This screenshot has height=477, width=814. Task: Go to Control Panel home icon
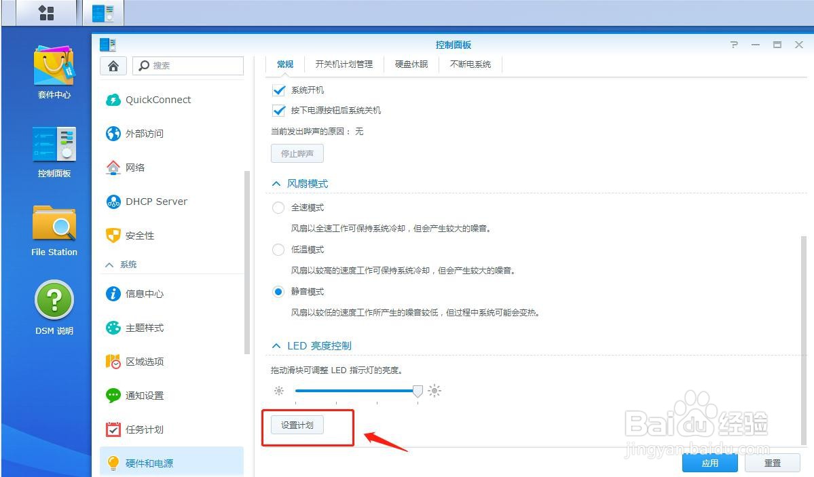click(x=113, y=66)
